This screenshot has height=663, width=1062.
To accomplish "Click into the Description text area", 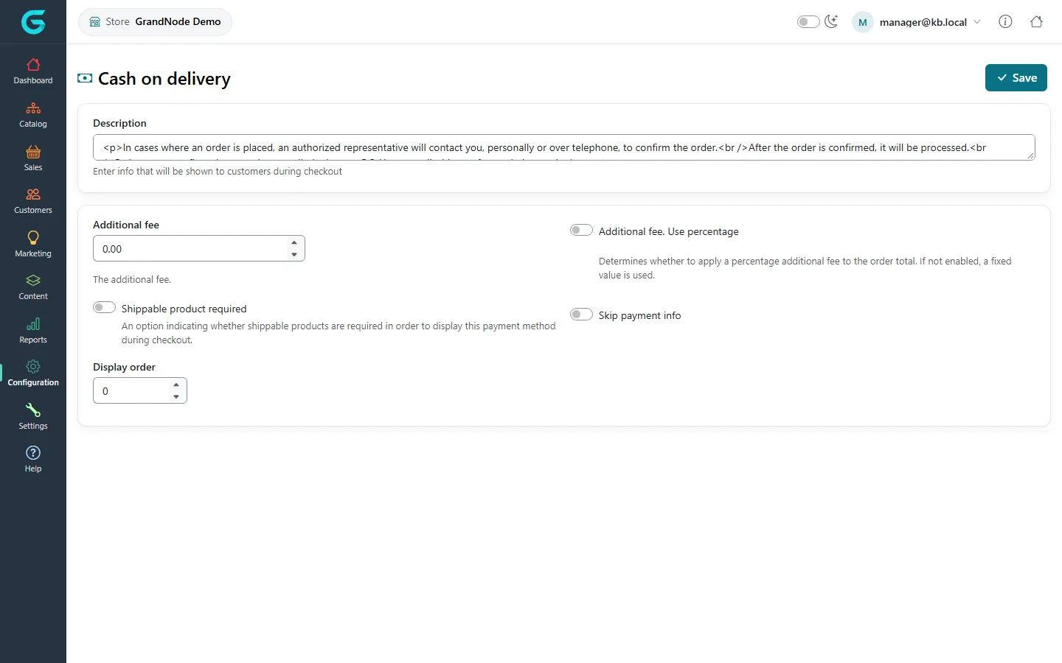I will [x=563, y=147].
